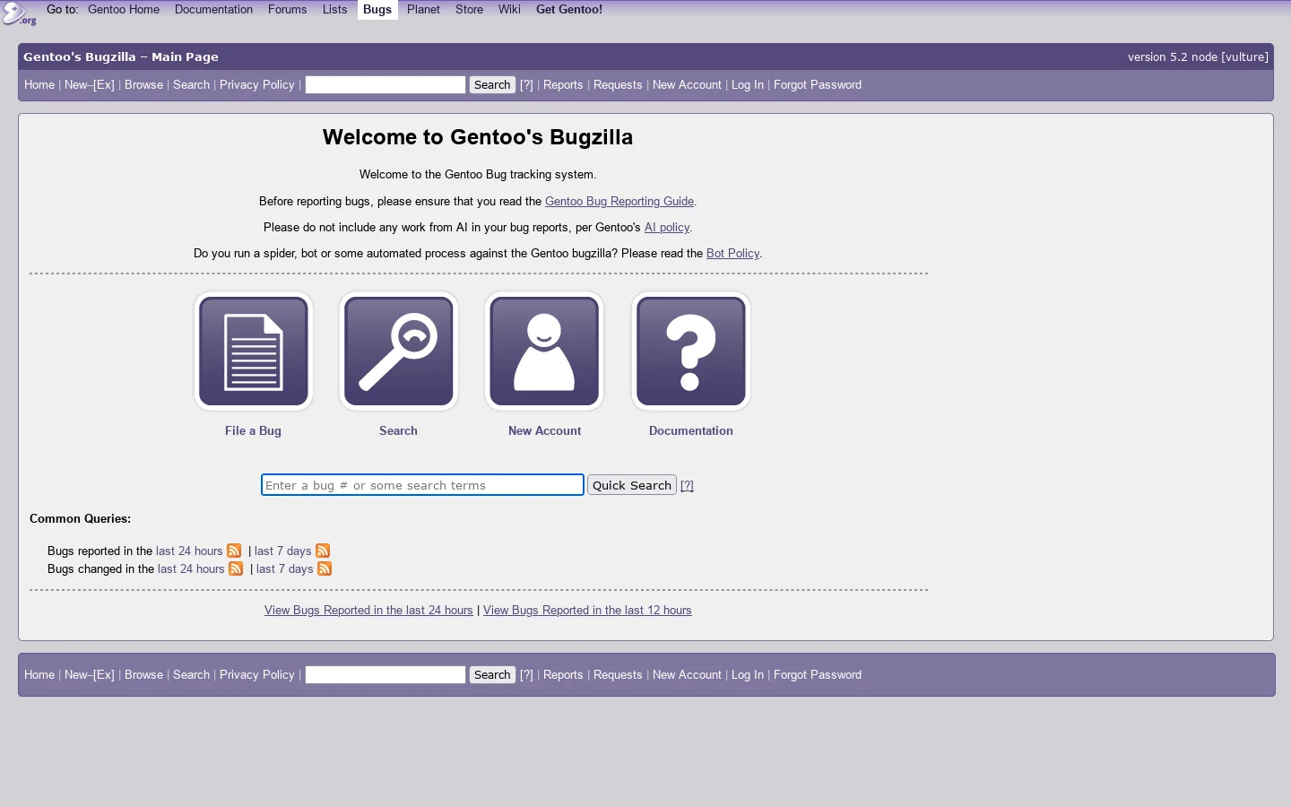This screenshot has height=807, width=1291.
Task: Open the Documentation question mark icon
Action: click(691, 351)
